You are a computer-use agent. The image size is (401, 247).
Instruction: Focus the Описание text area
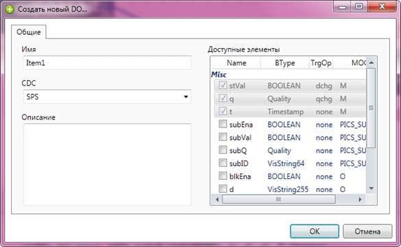[x=107, y=165]
